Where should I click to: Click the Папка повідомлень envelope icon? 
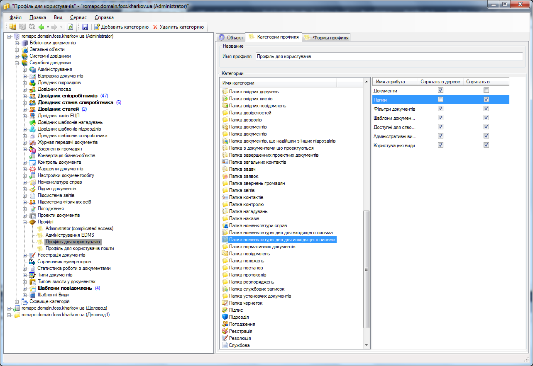[225, 254]
